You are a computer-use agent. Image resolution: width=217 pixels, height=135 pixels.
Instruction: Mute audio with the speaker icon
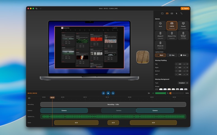[x=153, y=93]
